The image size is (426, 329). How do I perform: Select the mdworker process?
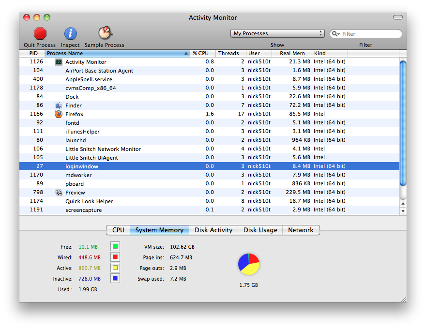point(209,175)
